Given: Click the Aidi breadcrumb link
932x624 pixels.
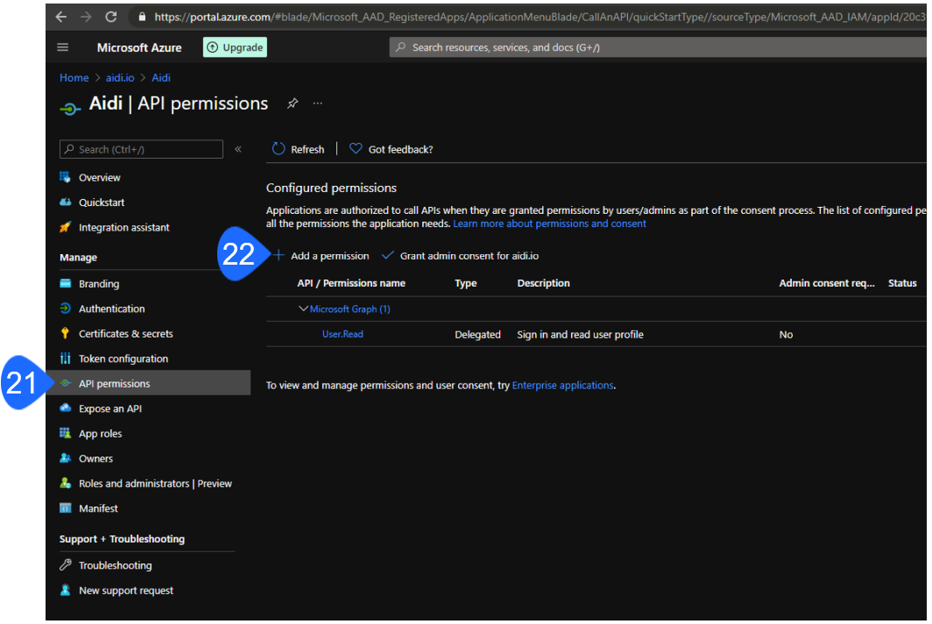Looking at the screenshot, I should [161, 77].
